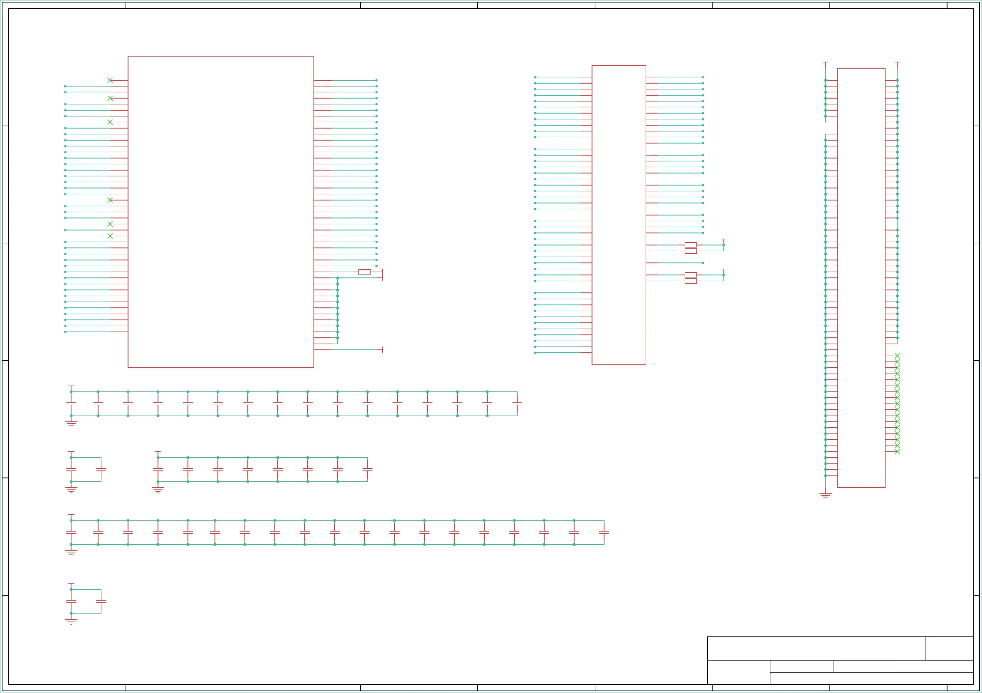Select last capacitor in the longest capacitor row
Viewport: 982px width, 693px height.
[x=604, y=532]
